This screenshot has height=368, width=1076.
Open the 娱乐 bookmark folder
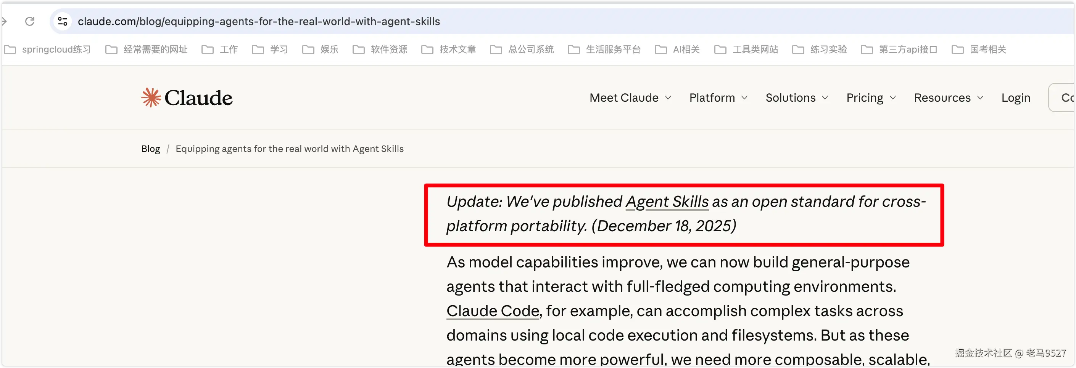(x=321, y=50)
